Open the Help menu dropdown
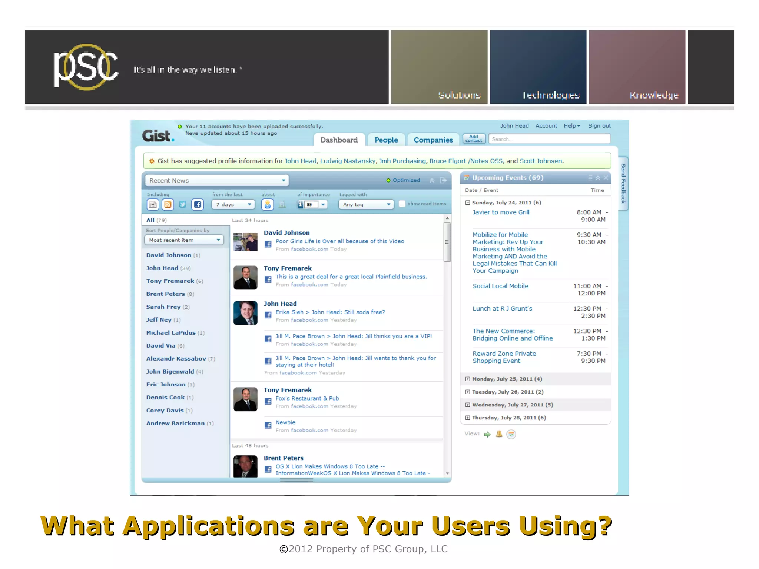This screenshot has height=569, width=759. 572,126
